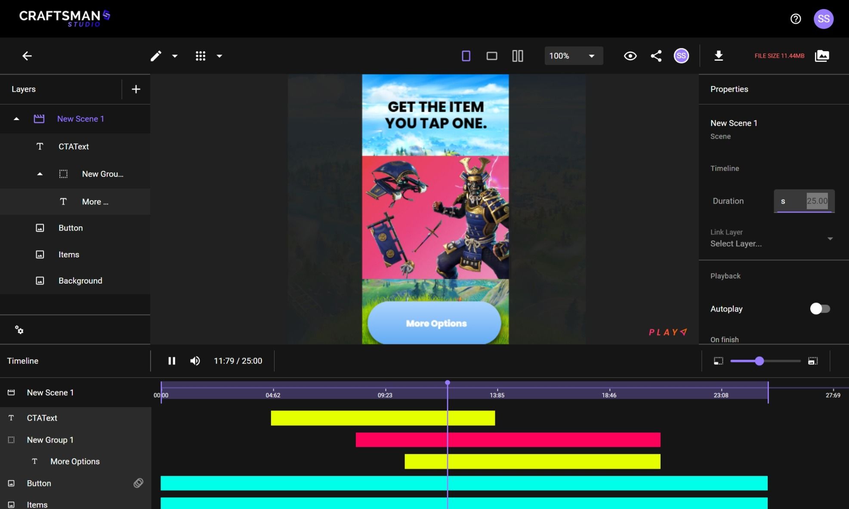Adjust the timeline zoom slider

pyautogui.click(x=759, y=361)
